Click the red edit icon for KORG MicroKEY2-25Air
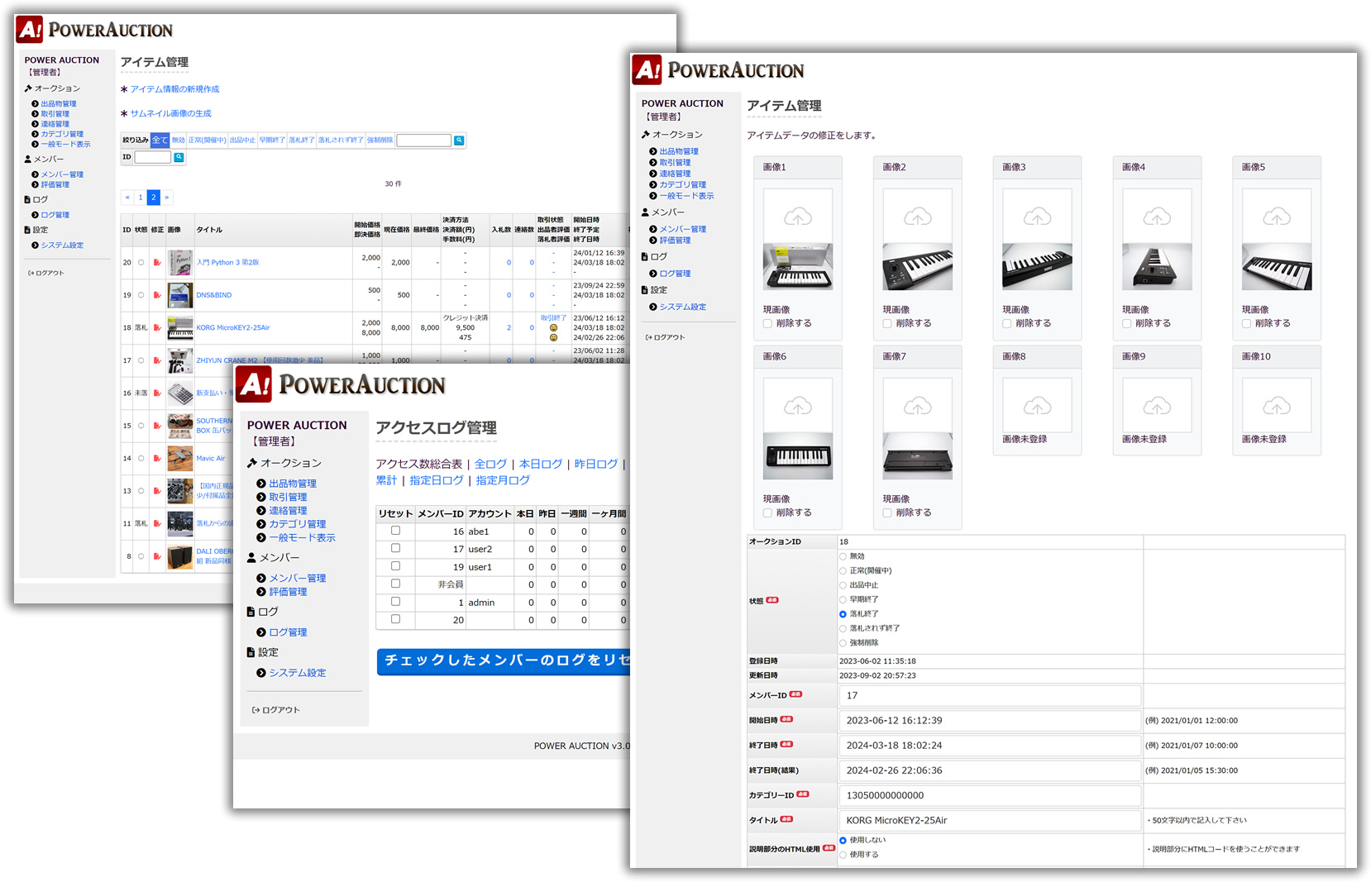Image resolution: width=1371 pixels, height=882 pixels. pos(157,328)
